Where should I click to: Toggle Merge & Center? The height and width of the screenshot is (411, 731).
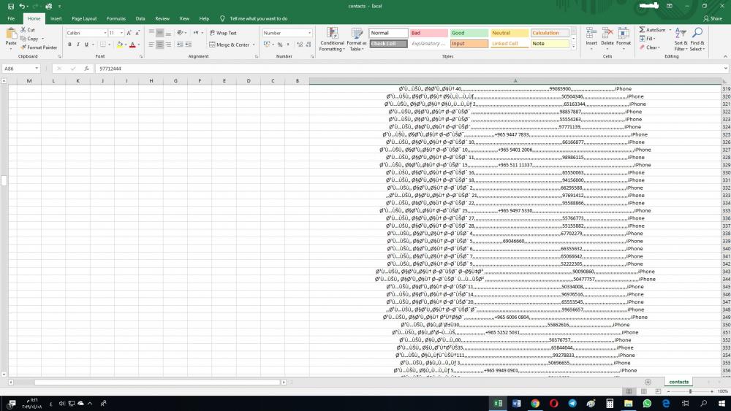(x=230, y=45)
